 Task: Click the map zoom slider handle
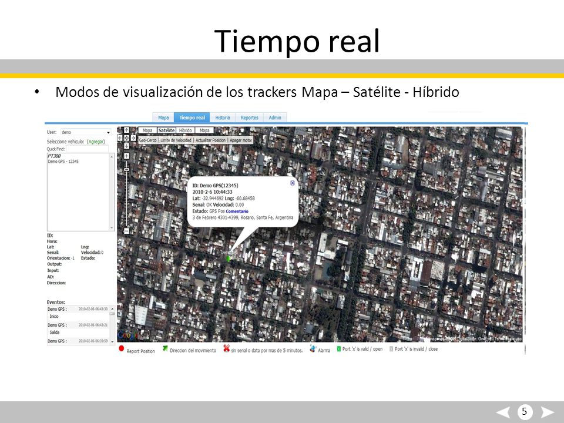127,169
